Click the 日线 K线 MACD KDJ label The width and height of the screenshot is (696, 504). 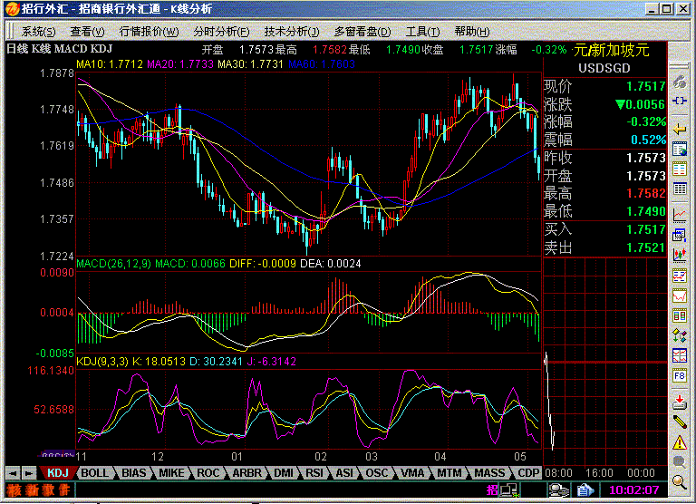(x=59, y=48)
